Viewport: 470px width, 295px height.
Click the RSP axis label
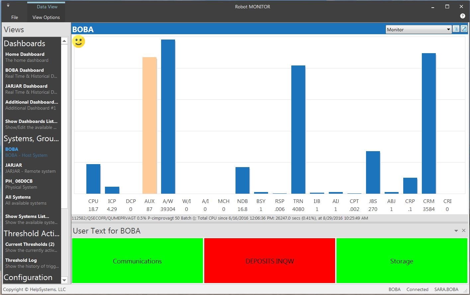pos(280,201)
